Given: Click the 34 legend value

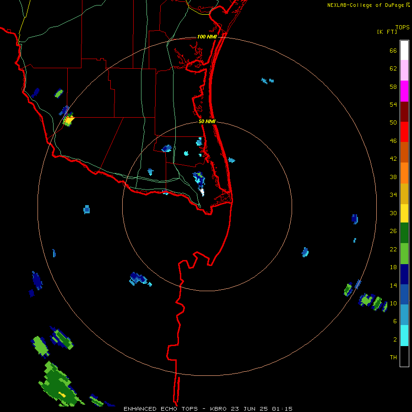Looking at the screenshot, I should click(x=393, y=195).
